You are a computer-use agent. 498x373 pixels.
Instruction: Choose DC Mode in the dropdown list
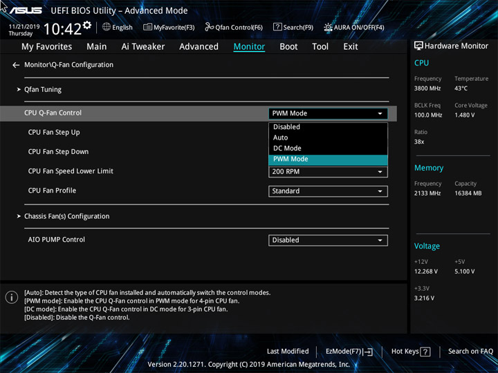pyautogui.click(x=328, y=148)
